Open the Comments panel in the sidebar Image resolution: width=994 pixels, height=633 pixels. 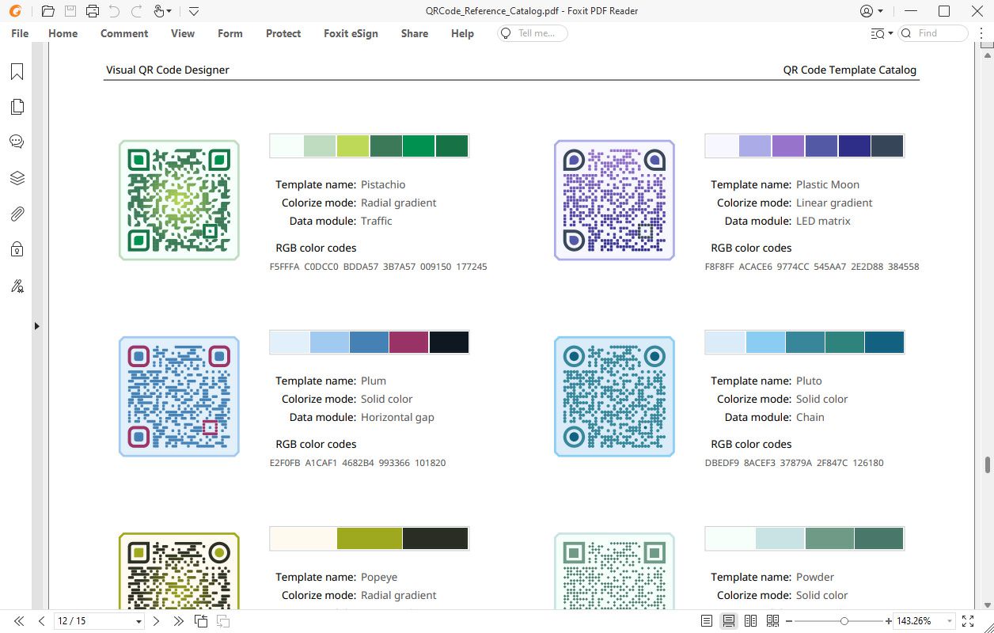[17, 142]
